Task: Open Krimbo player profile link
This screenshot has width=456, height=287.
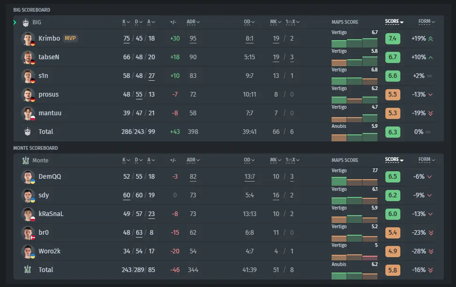Action: [x=49, y=38]
